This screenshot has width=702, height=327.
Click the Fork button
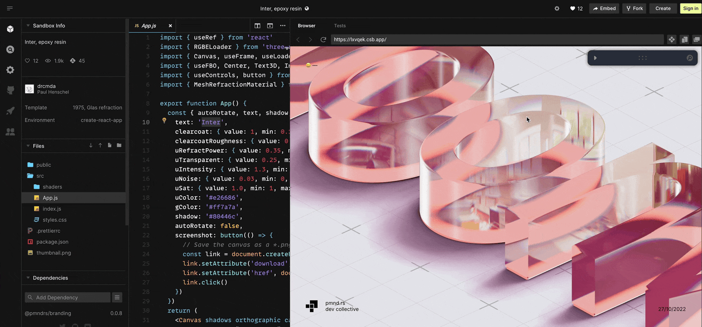point(634,9)
